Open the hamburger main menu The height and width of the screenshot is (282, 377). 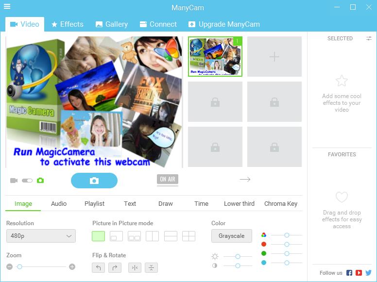click(x=7, y=7)
